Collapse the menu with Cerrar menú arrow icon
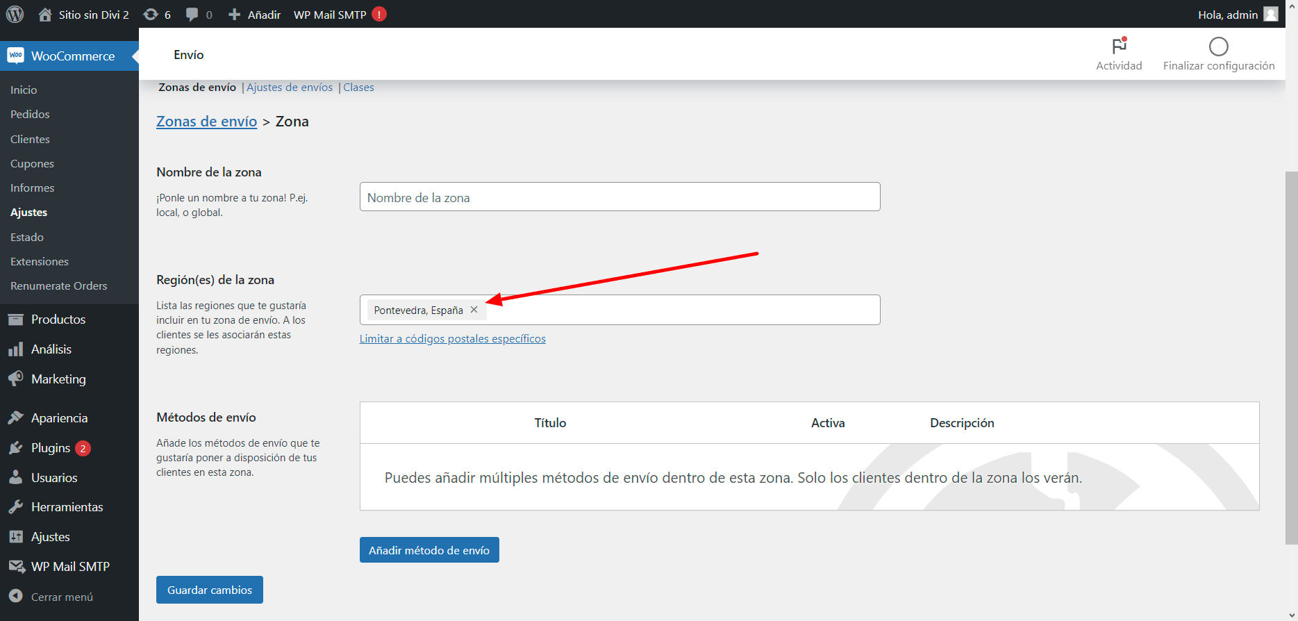The image size is (1298, 621). pos(15,596)
